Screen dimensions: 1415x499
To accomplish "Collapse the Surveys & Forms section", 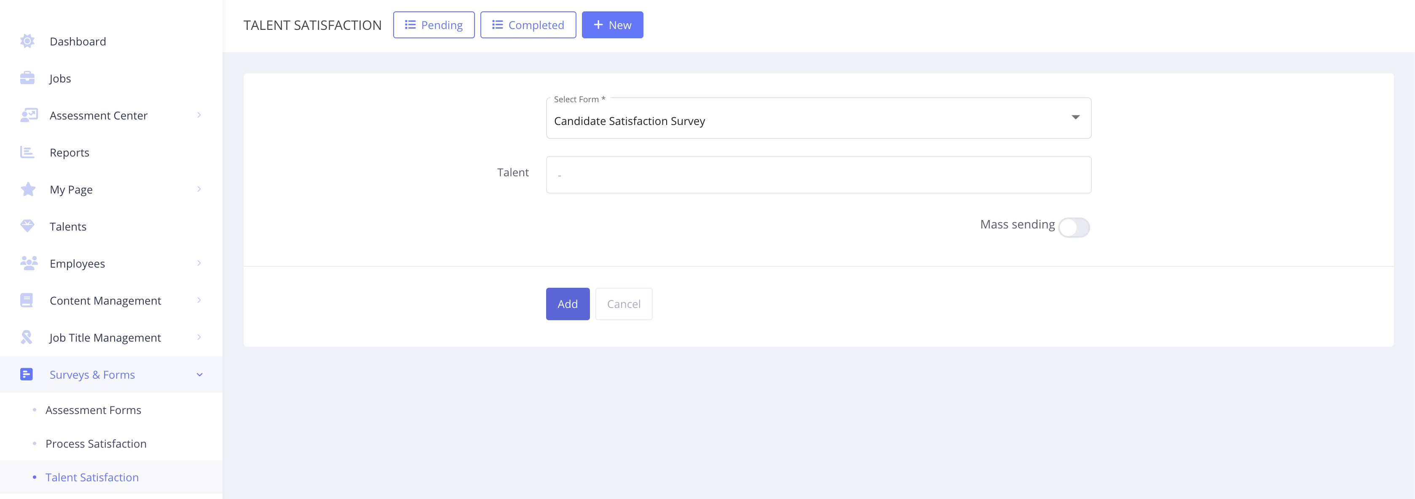I will pyautogui.click(x=199, y=374).
